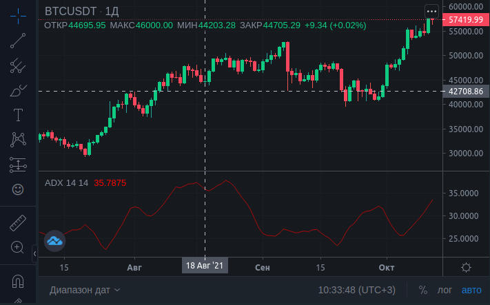Select the trend line drawing tool
This screenshot has height=305, width=490.
18,41
